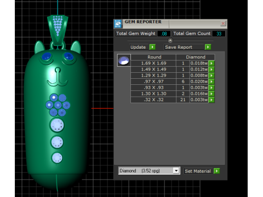
Task: Click the 0.008tw weight cell
Action: click(x=199, y=76)
